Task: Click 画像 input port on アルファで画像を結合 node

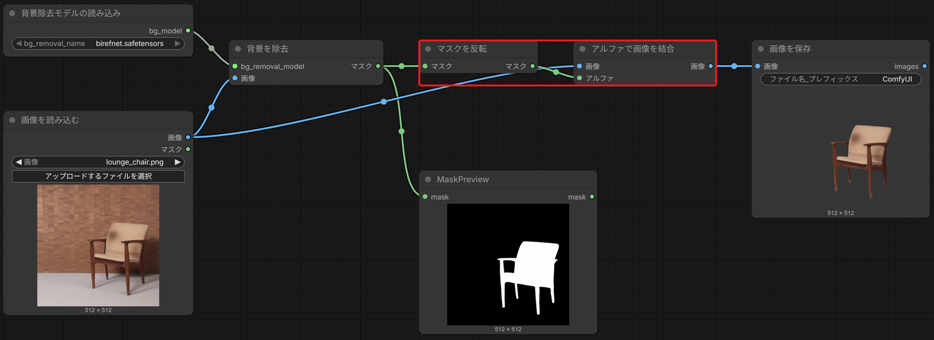Action: (580, 66)
